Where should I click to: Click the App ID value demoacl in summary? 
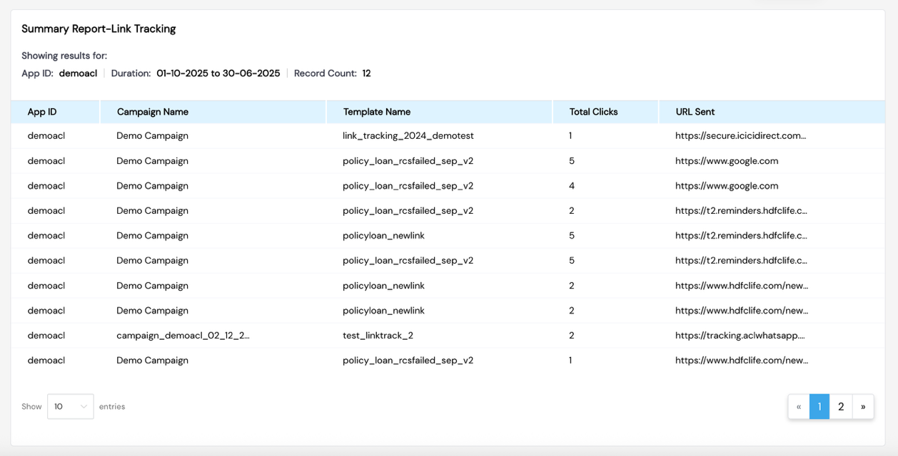click(x=78, y=73)
